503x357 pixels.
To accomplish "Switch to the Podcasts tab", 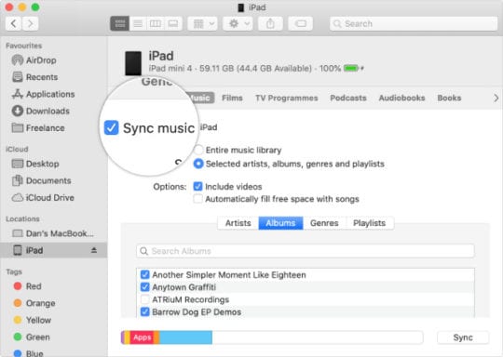I will pyautogui.click(x=348, y=98).
